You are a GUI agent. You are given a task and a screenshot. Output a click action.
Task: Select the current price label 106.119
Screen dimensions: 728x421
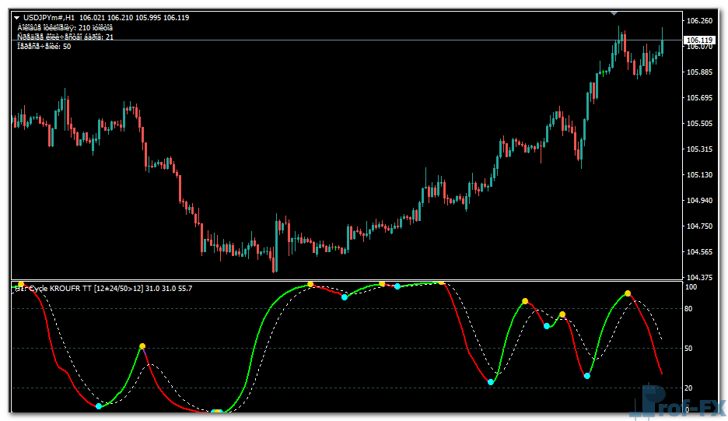699,40
